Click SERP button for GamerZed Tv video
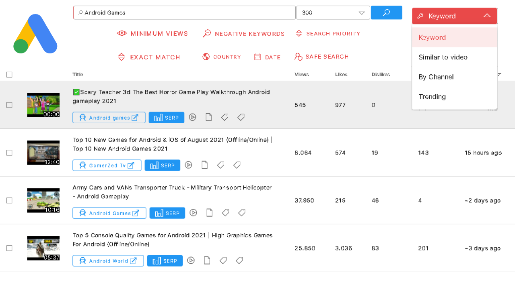The width and height of the screenshot is (515, 289). pos(163,165)
